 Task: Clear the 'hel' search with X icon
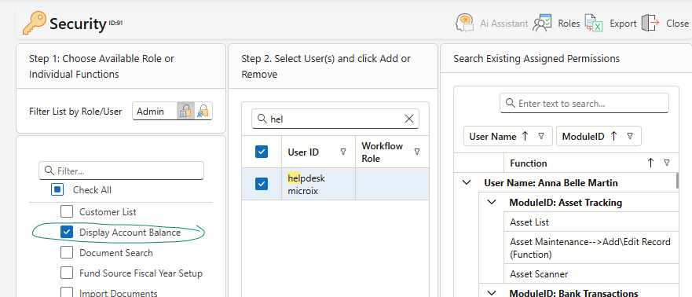(x=409, y=119)
